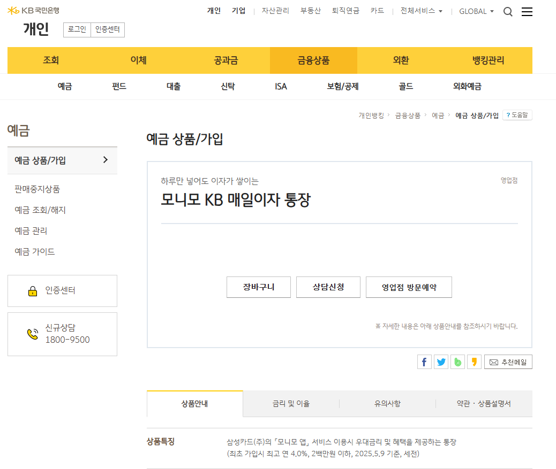Switch to the 약관 · 상품설명서 tab
The height and width of the screenshot is (469, 556).
(484, 404)
